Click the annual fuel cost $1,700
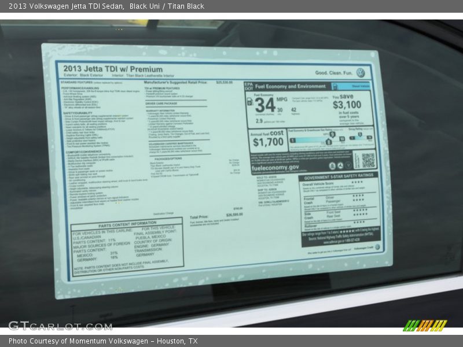 point(268,142)
